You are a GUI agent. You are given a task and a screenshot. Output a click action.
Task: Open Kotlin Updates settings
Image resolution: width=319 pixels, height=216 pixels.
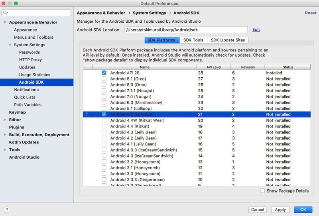(x=24, y=142)
